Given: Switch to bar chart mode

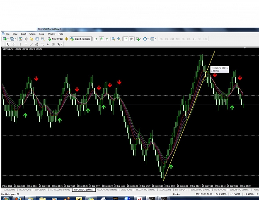Looking at the screenshot, I should [x=96, y=39].
